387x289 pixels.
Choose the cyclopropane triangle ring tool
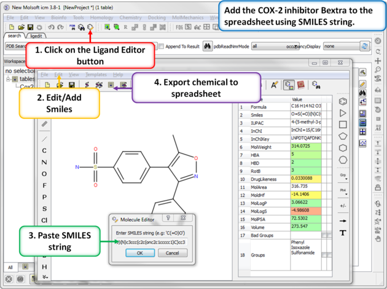343,113
